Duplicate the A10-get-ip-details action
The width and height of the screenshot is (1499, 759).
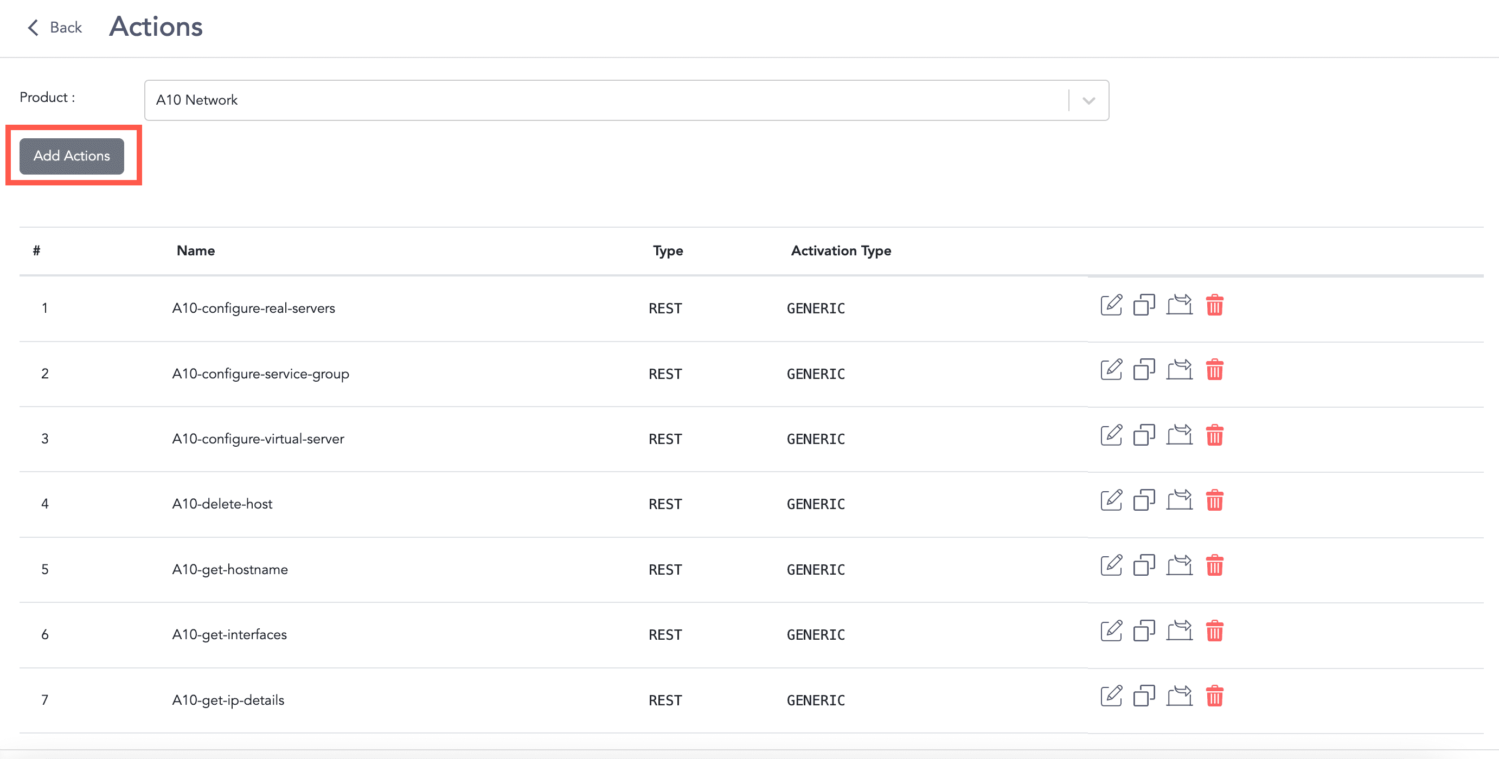point(1144,695)
